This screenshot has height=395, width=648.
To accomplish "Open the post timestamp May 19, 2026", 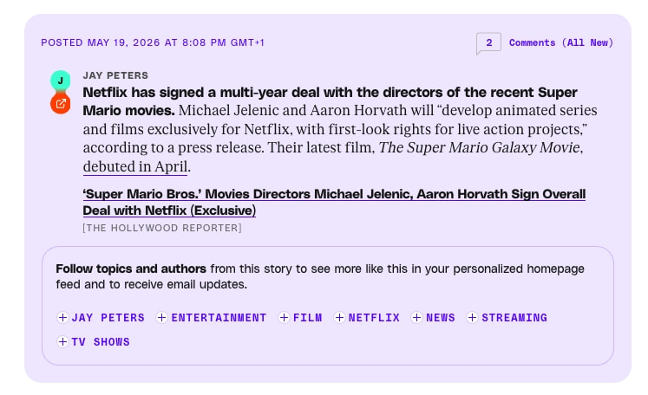I will click(x=153, y=42).
